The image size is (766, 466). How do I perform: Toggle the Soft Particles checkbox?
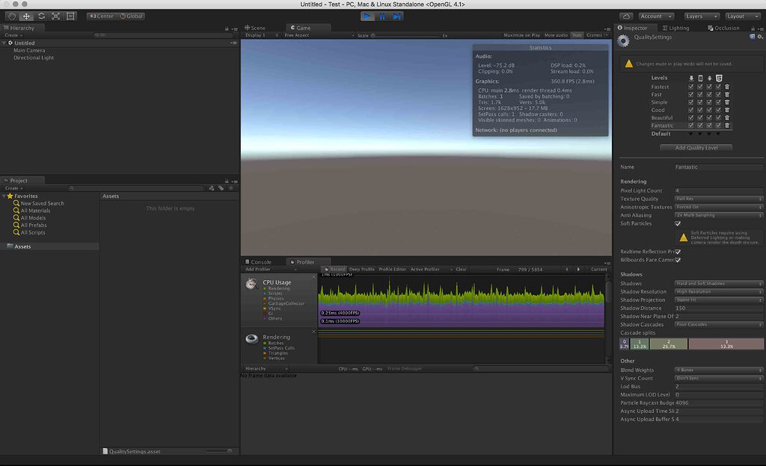click(678, 223)
